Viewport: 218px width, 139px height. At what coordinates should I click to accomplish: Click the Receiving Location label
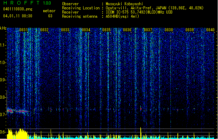tap(81, 8)
